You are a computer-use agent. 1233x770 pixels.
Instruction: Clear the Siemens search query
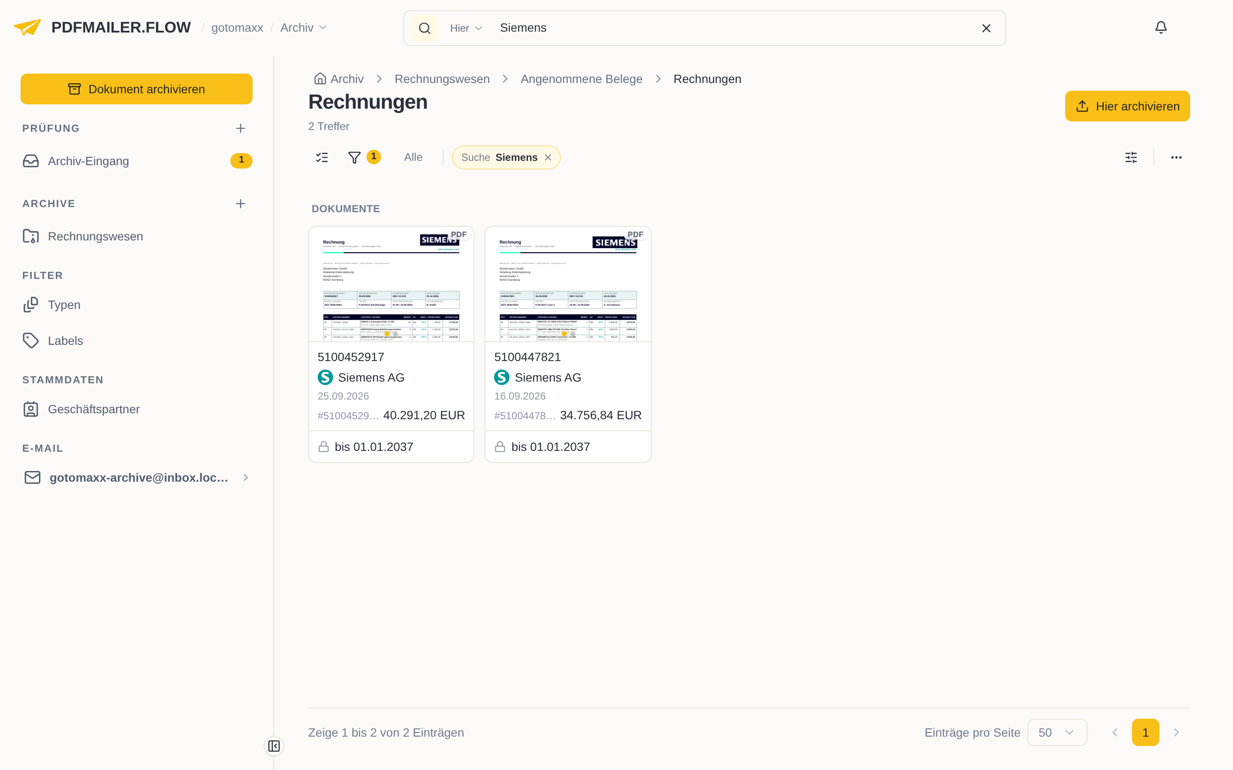[986, 28]
